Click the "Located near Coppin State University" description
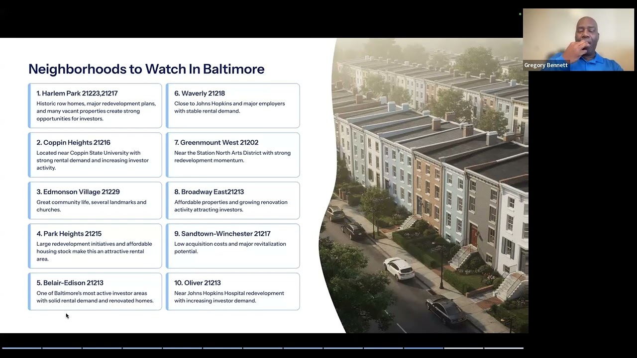Image resolution: width=637 pixels, height=358 pixels. pos(93,161)
